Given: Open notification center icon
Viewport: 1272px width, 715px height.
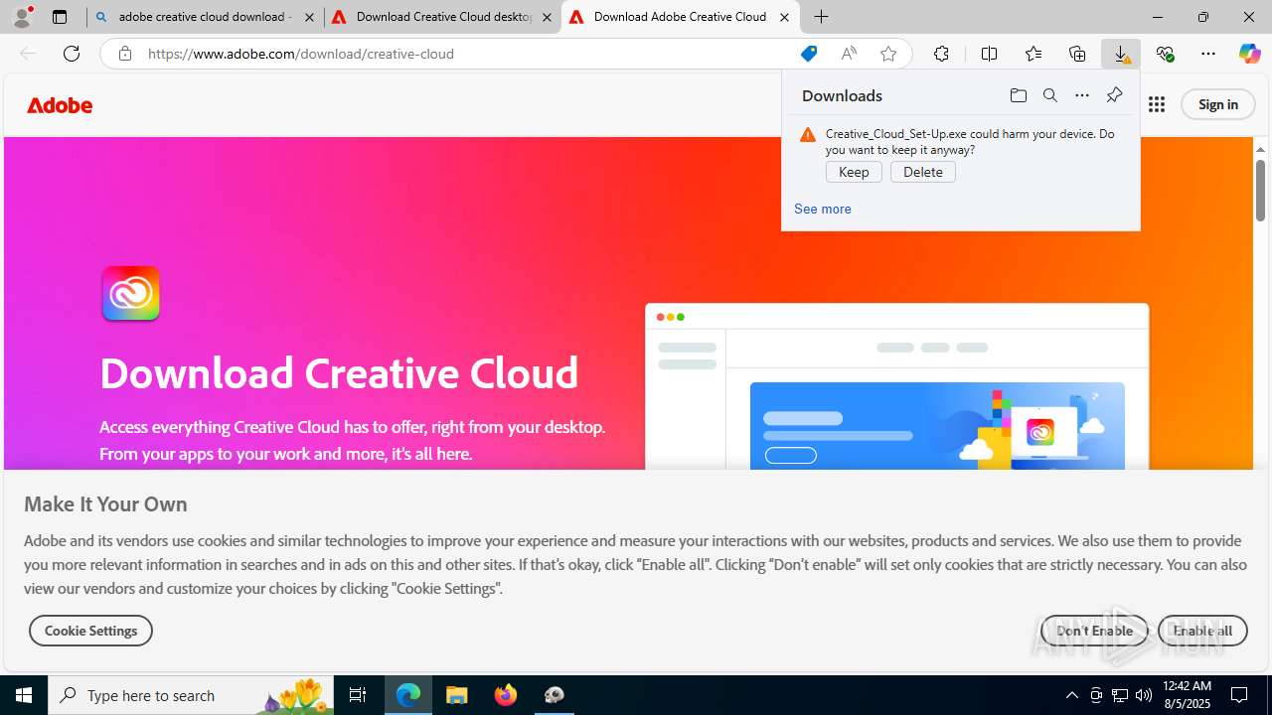Looking at the screenshot, I should 1239,695.
